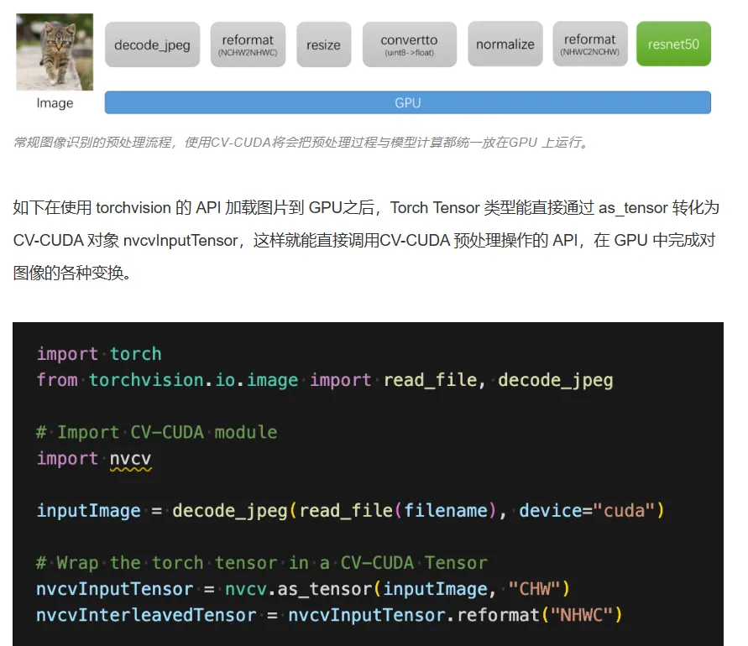Click the 'import torch' code line

pos(99,354)
